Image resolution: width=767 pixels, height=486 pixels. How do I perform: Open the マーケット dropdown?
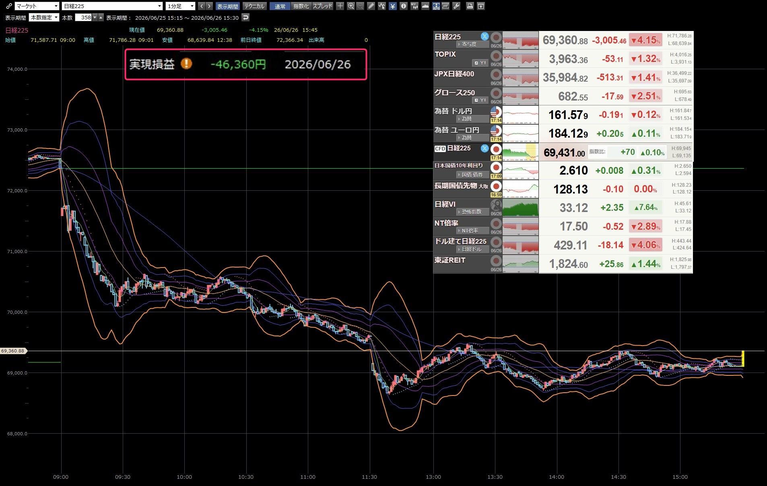tap(37, 6)
